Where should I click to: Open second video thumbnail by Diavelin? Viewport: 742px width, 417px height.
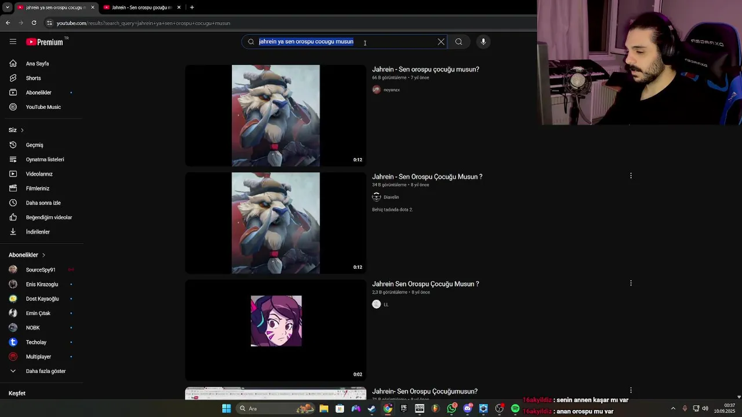click(x=275, y=223)
